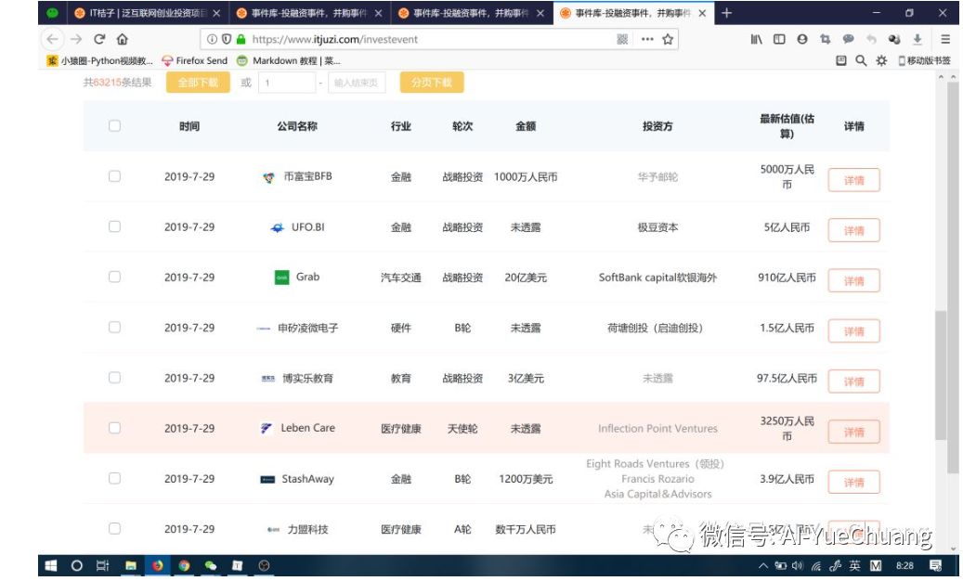Click the browser back arrow

pyautogui.click(x=52, y=39)
